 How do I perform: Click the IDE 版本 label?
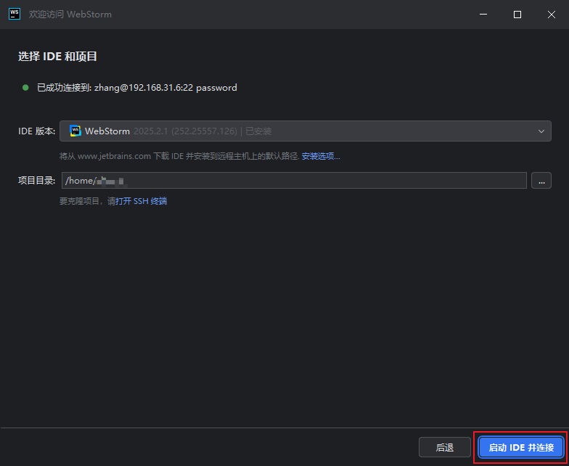pyautogui.click(x=36, y=131)
